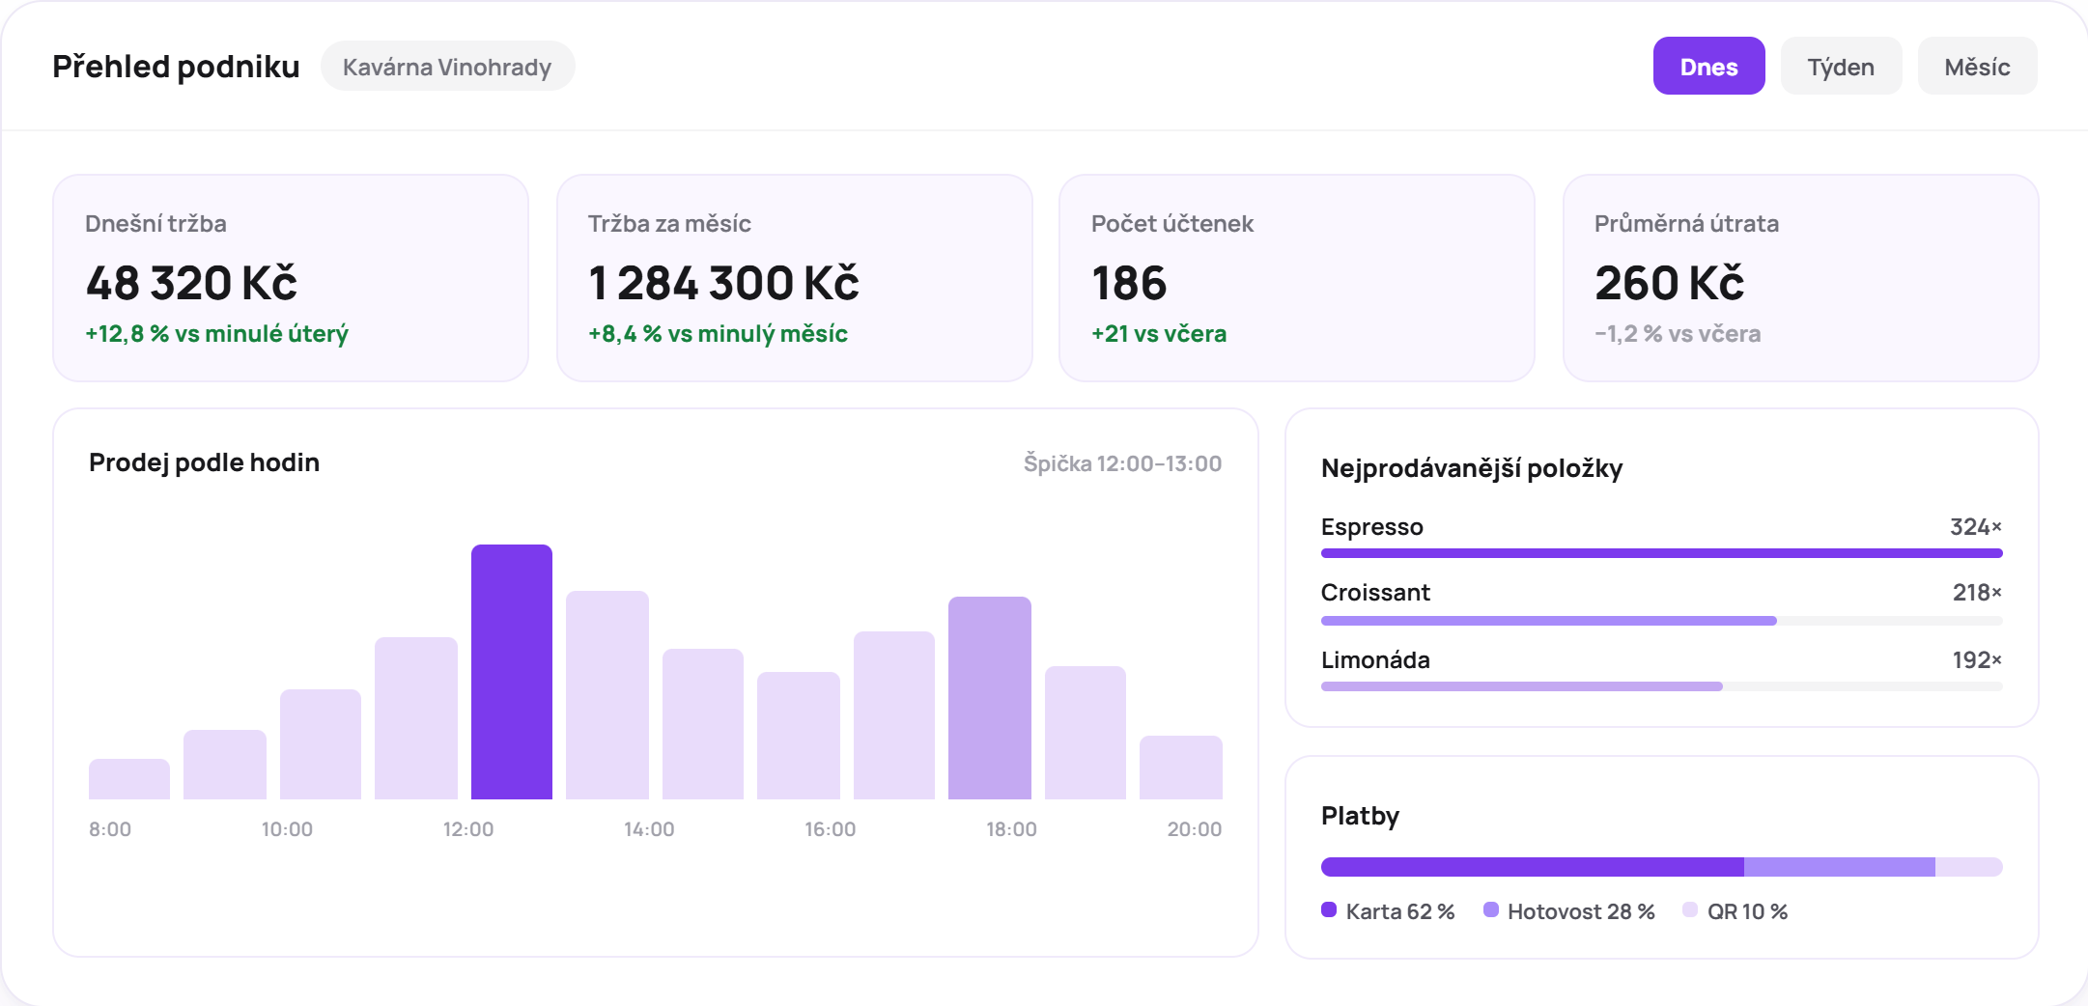This screenshot has width=2088, height=1006.
Task: Click the Hotovost segment of payments bar
Action: [1840, 867]
